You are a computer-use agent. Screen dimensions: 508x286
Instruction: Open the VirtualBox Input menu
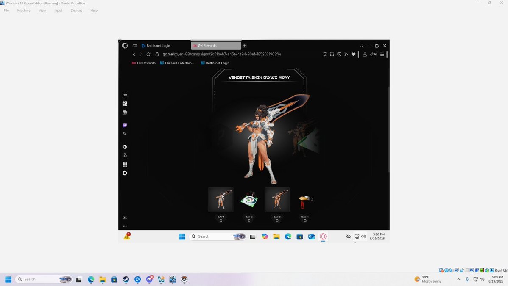point(58,10)
